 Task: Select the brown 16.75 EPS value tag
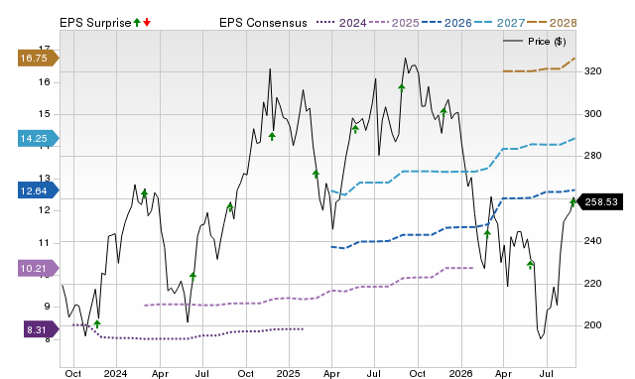pos(38,58)
